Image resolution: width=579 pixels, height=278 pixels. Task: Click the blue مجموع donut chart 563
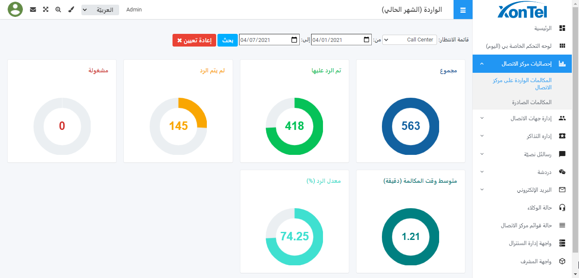(x=410, y=126)
